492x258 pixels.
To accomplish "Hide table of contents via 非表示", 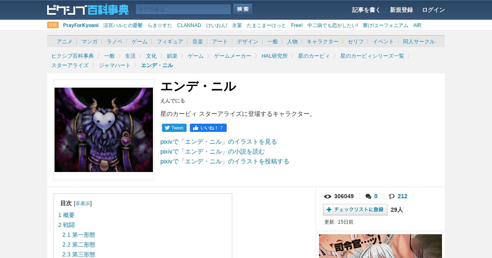I will [x=83, y=204].
